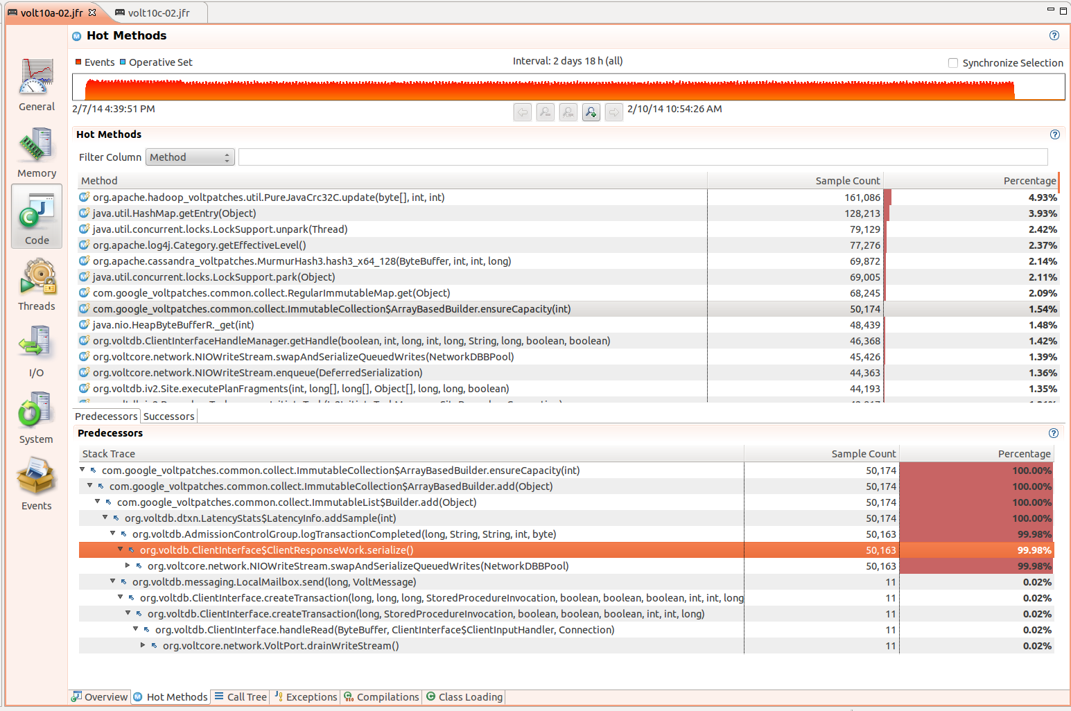Screen dimensions: 1071x711
Task: Switch to the Successors tab
Action: [x=169, y=416]
